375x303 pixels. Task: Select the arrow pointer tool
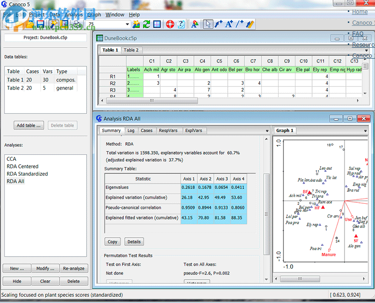(x=208, y=24)
